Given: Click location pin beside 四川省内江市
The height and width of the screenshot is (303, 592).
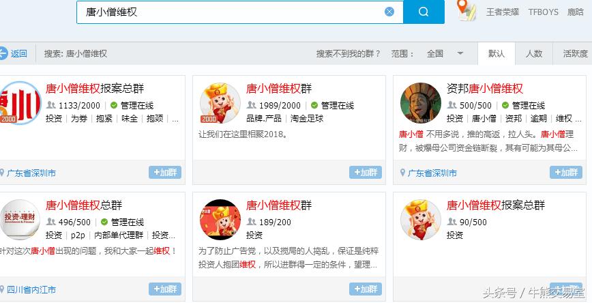Looking at the screenshot, I should pos(2,289).
